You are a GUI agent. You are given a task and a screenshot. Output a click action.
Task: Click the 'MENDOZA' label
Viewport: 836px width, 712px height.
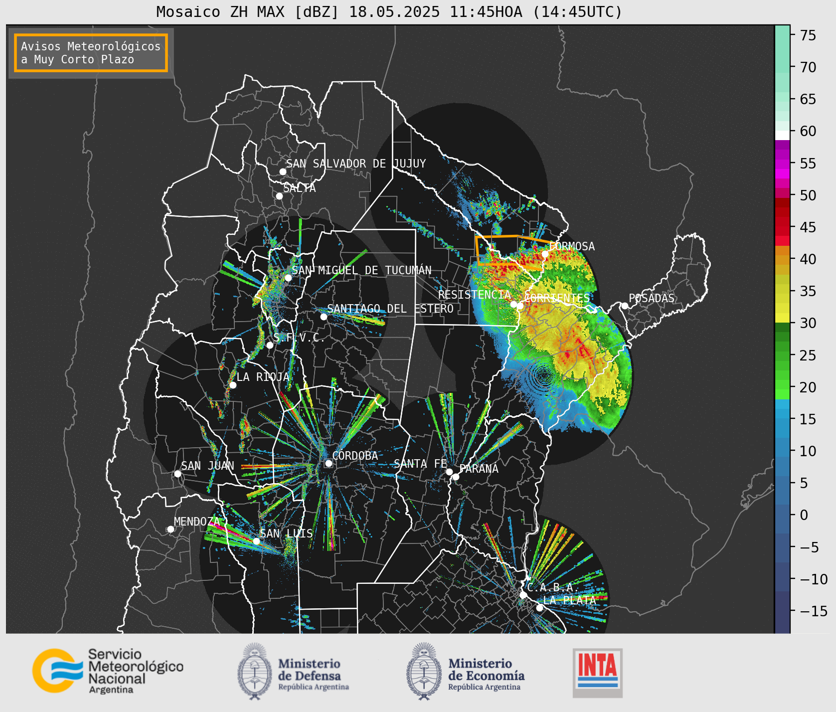click(x=197, y=522)
